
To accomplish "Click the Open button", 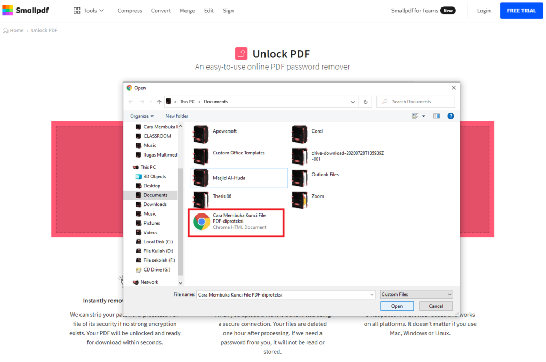I will (x=397, y=306).
